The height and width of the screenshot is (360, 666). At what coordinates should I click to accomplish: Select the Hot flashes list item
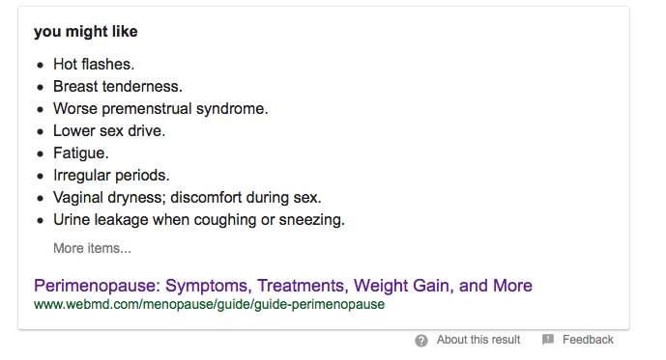pos(94,65)
